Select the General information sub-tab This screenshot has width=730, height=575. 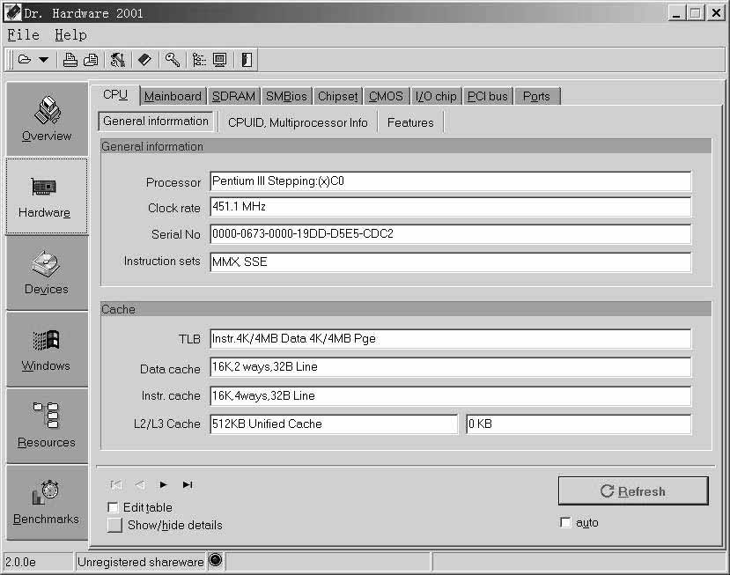156,121
